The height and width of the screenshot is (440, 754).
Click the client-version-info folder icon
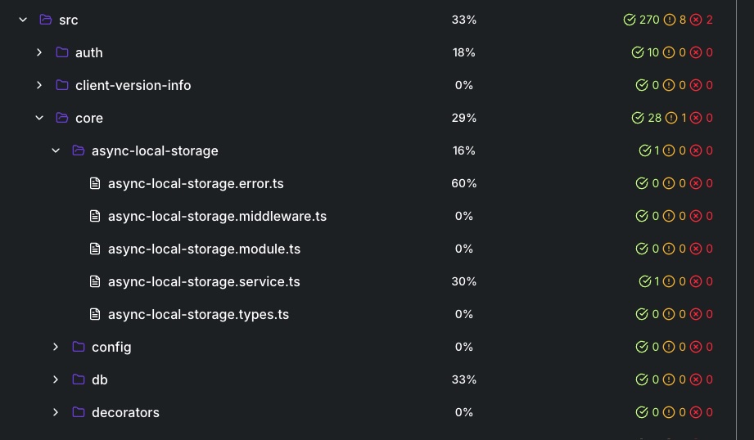pos(62,85)
